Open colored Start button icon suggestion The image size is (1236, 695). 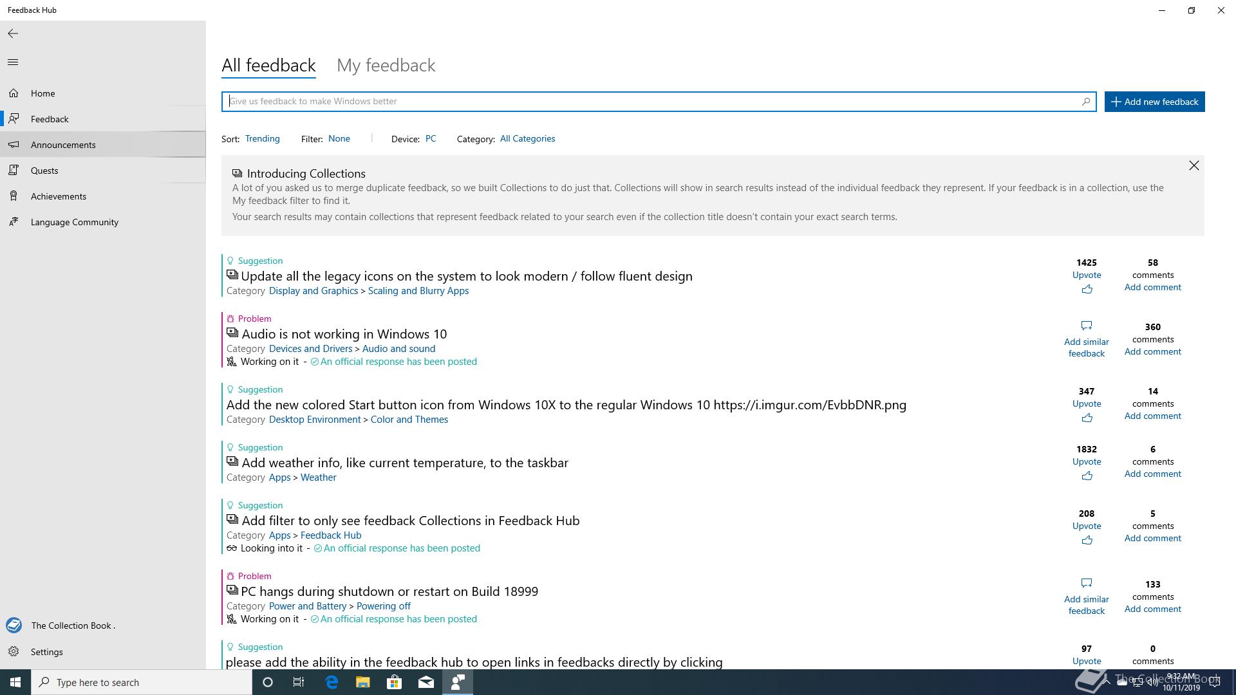(x=566, y=405)
